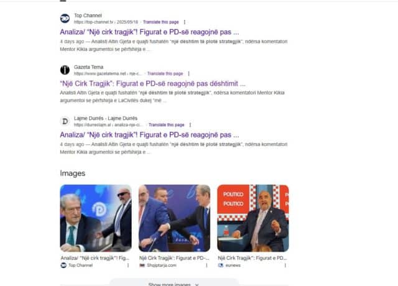This screenshot has width=398, height=286.
Task: Open the Shqiptarja.com handshake image thumbnail
Action: (x=174, y=218)
